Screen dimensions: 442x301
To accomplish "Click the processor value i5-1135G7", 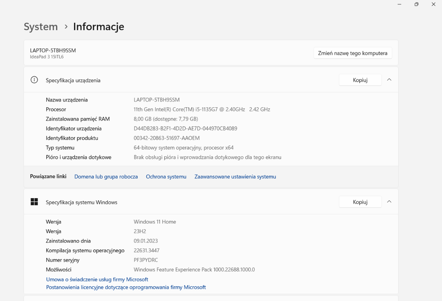I will pos(202,109).
